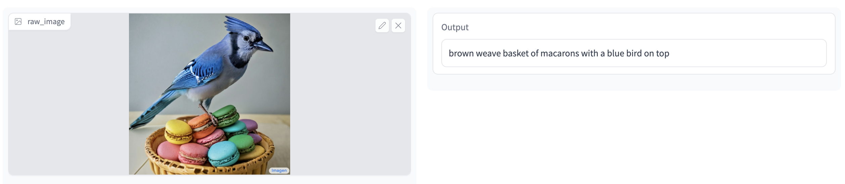Click the pink macaron at the basket front
The width and height of the screenshot is (845, 184).
193,154
